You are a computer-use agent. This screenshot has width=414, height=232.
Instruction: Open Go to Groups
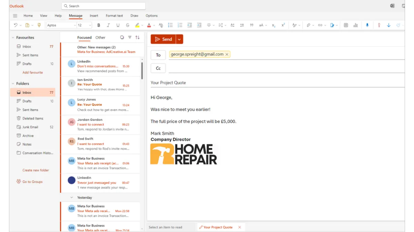click(x=29, y=181)
